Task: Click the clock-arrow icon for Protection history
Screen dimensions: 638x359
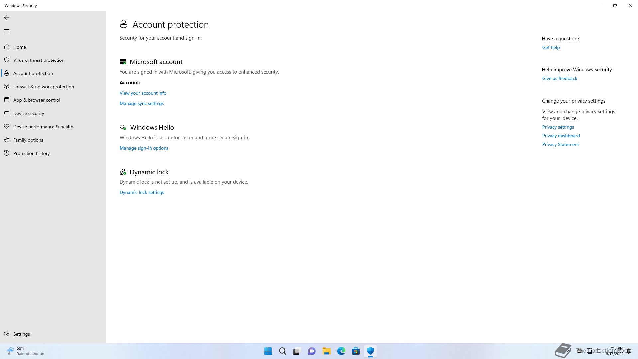Action: click(7, 153)
